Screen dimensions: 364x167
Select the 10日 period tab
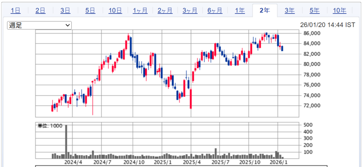point(115,11)
